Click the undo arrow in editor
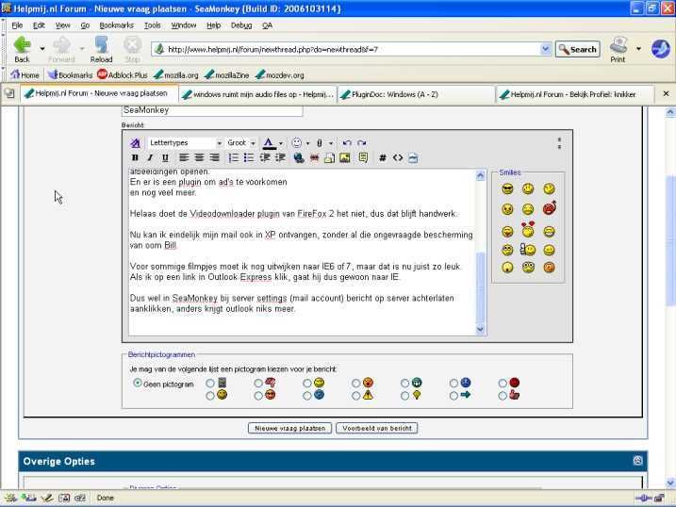 [347, 142]
